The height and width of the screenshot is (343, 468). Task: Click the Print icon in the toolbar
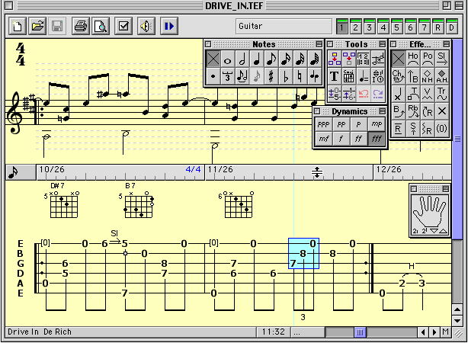point(80,27)
